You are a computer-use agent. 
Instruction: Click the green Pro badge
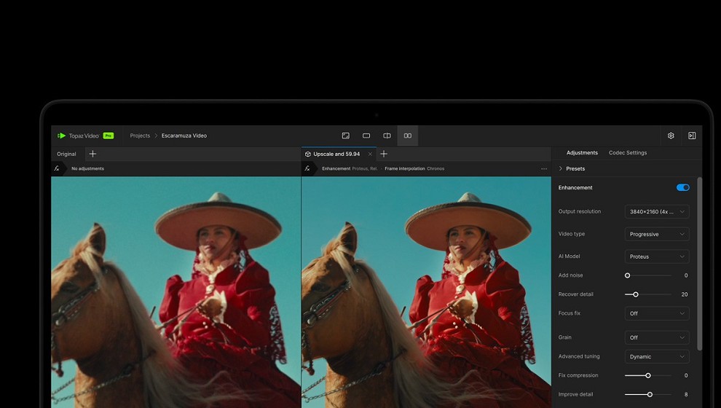(x=109, y=136)
